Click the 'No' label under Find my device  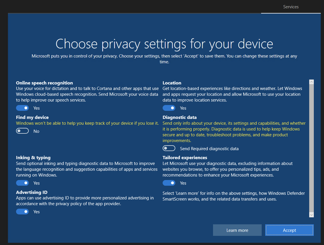pyautogui.click(x=36, y=131)
